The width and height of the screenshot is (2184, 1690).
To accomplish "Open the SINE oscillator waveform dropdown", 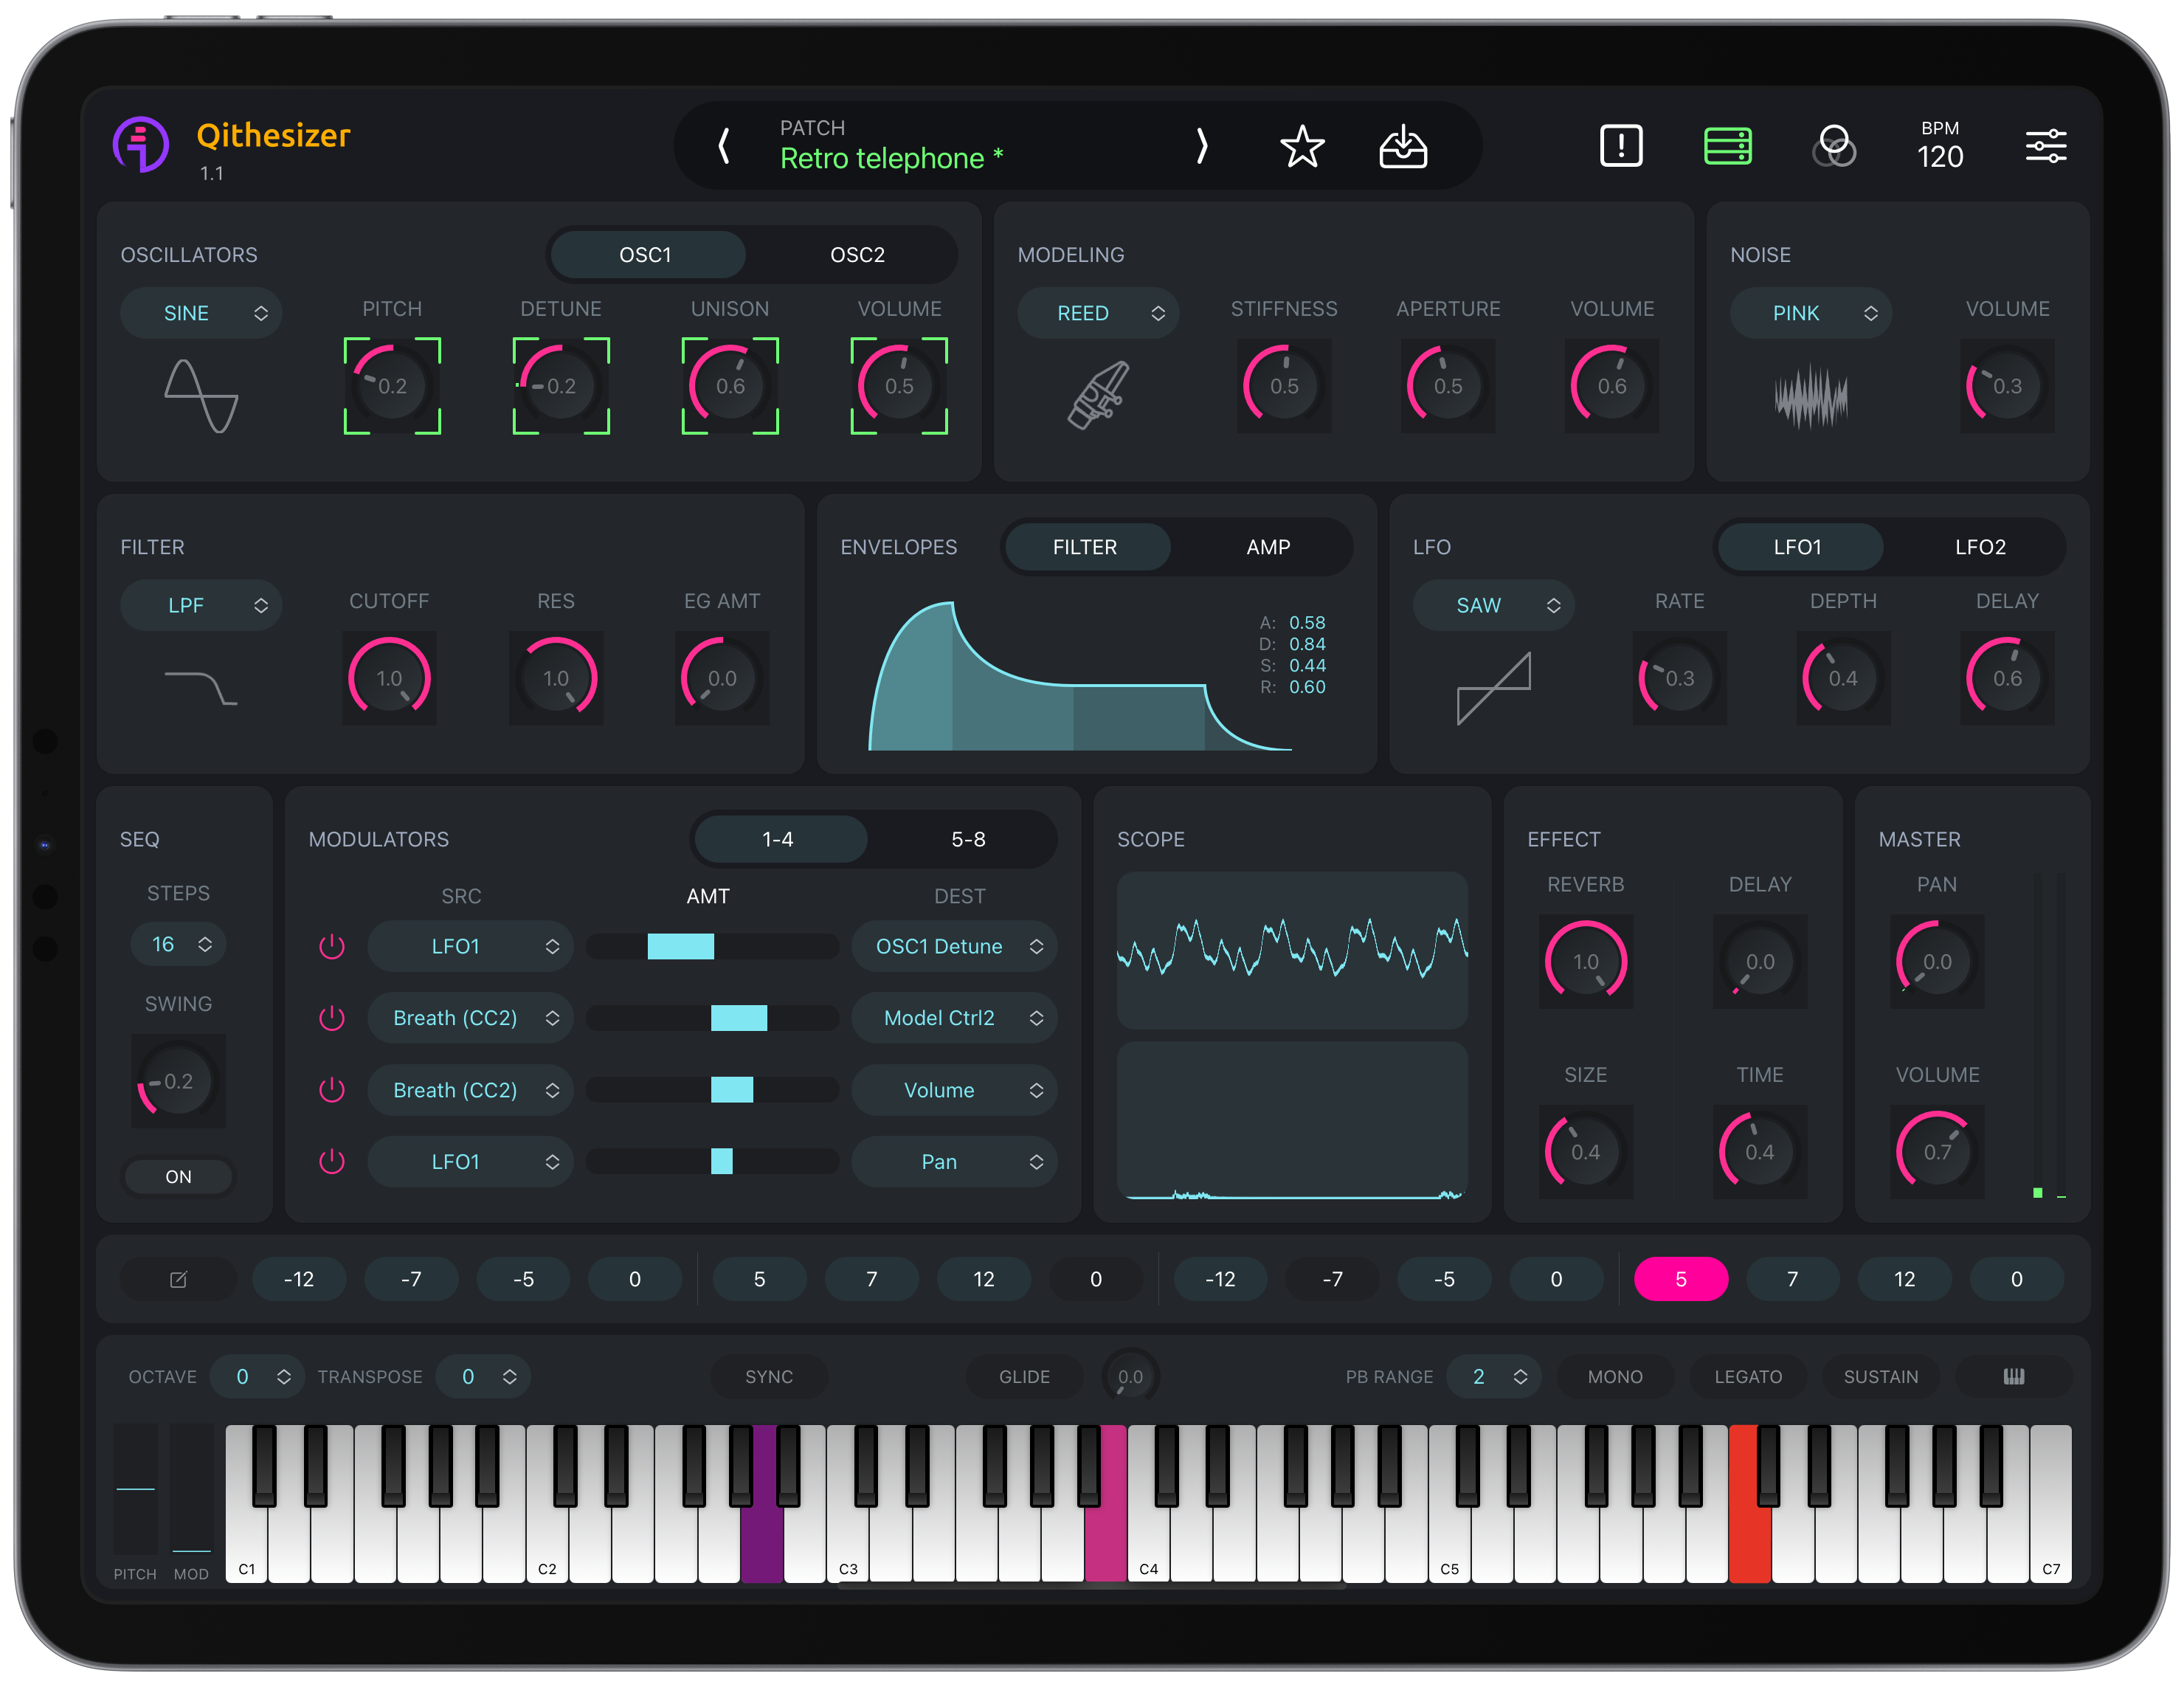I will 201,313.
